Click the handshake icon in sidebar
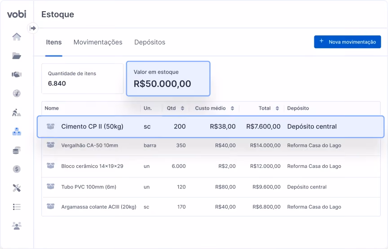 17,74
